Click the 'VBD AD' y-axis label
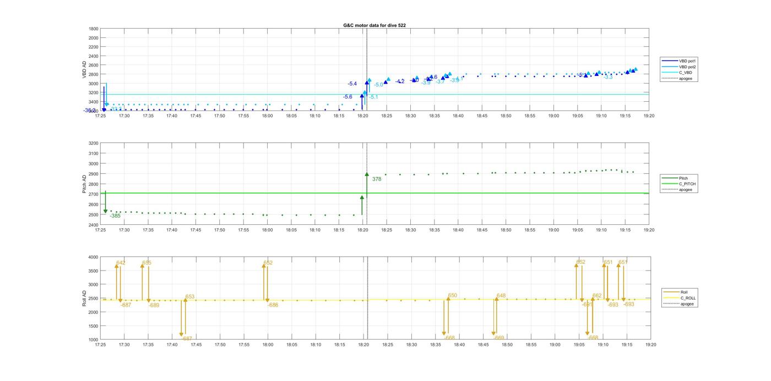The image size is (771, 381). point(84,70)
